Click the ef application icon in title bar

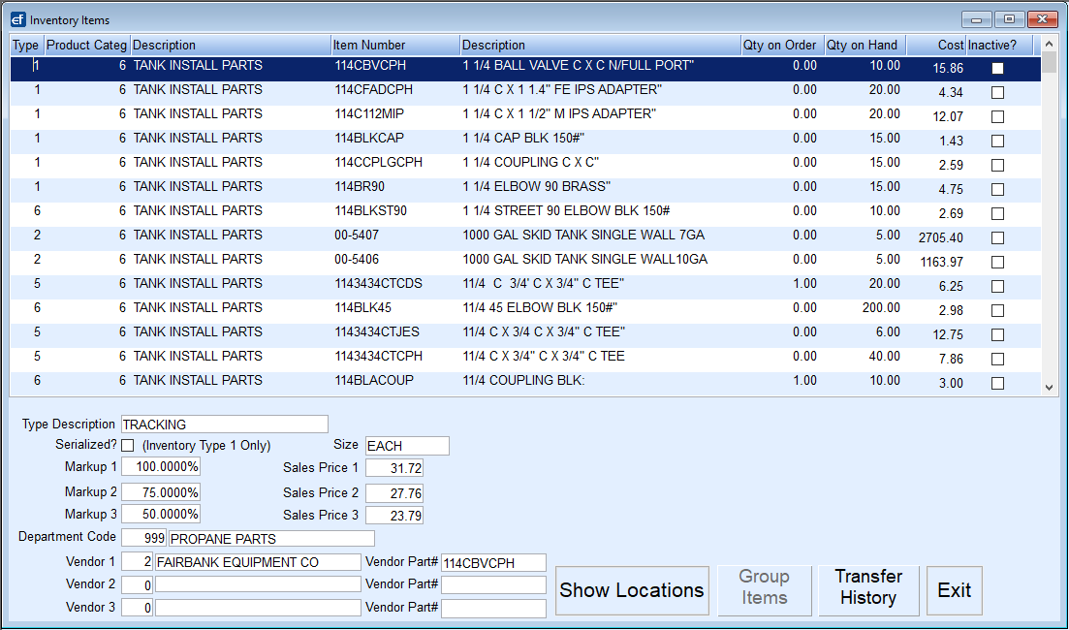17,19
